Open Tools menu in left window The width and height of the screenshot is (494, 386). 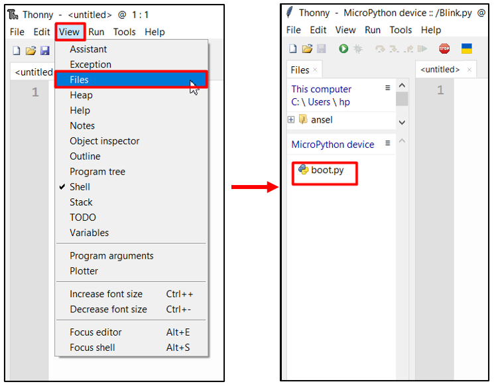pyautogui.click(x=125, y=32)
